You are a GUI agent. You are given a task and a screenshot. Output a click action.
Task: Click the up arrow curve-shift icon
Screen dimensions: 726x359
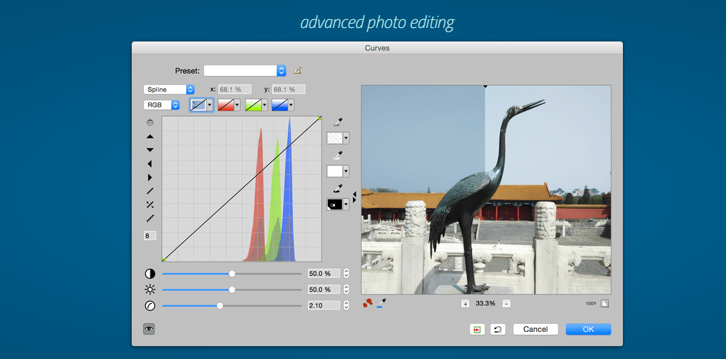(x=150, y=136)
